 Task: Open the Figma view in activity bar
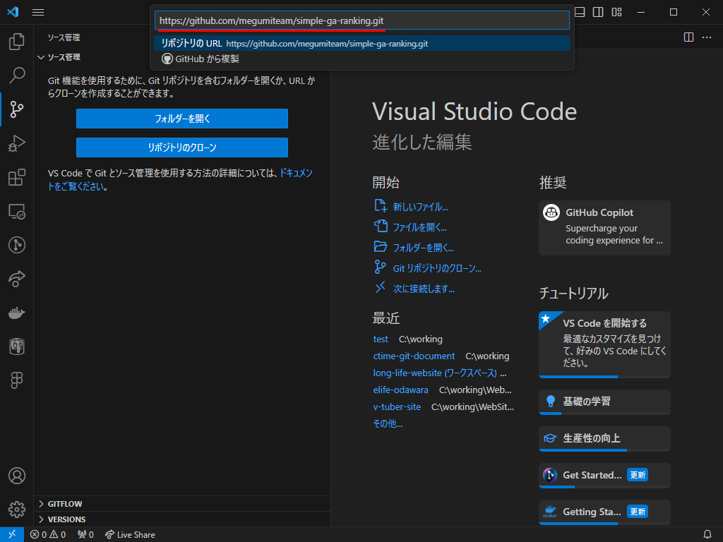(x=17, y=380)
